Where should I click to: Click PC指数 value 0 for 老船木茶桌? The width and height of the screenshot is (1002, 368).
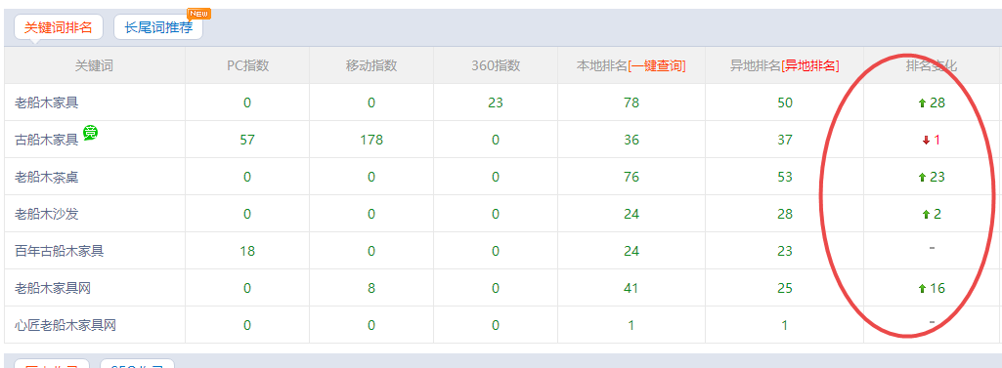(247, 177)
